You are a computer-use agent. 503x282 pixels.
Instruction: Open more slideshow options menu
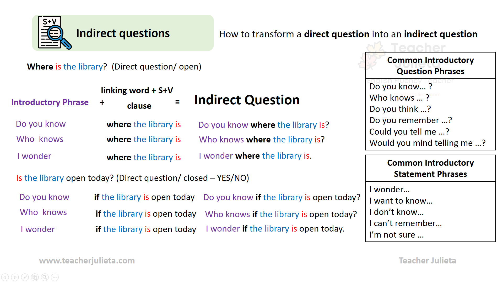[55, 277]
